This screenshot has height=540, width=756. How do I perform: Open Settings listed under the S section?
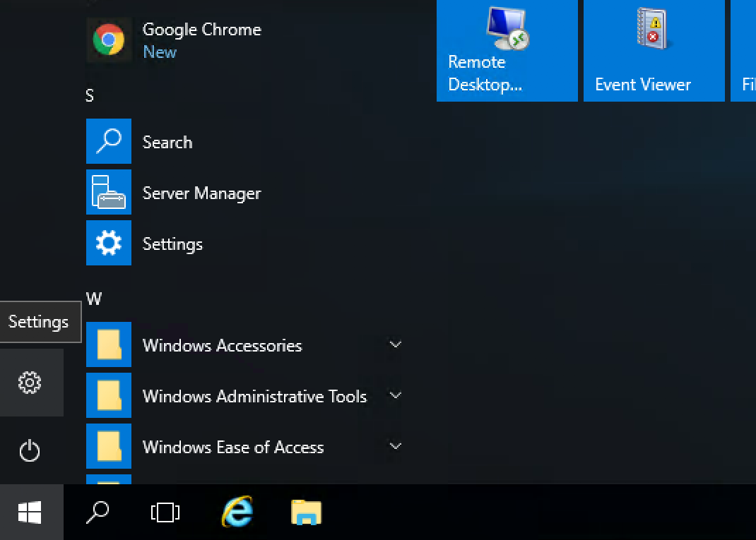172,244
